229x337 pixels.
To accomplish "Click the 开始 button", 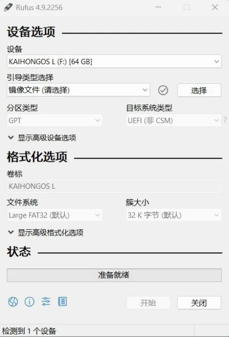I will pos(148,303).
